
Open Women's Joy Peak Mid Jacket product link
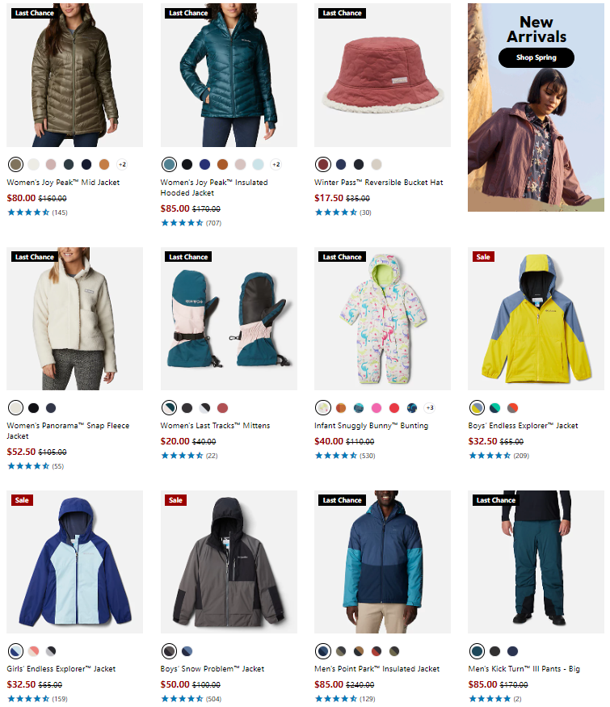click(63, 182)
